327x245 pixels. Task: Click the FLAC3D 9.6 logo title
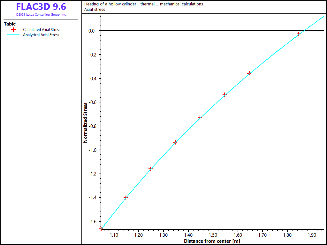[41, 7]
